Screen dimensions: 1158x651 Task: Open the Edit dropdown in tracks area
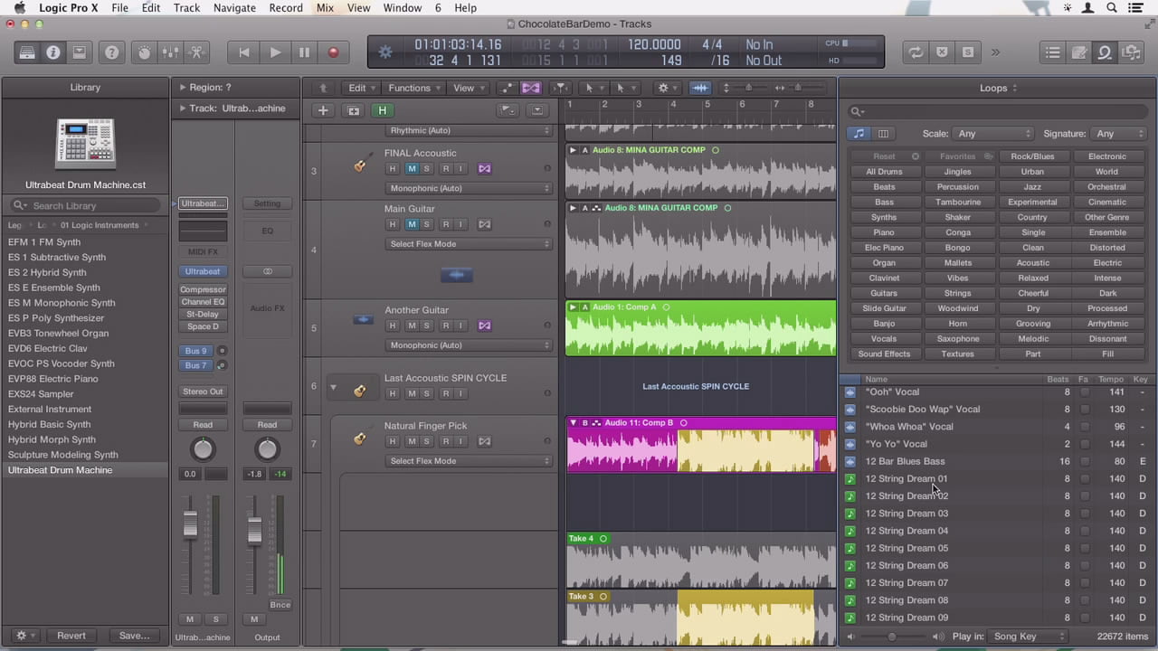coord(362,88)
